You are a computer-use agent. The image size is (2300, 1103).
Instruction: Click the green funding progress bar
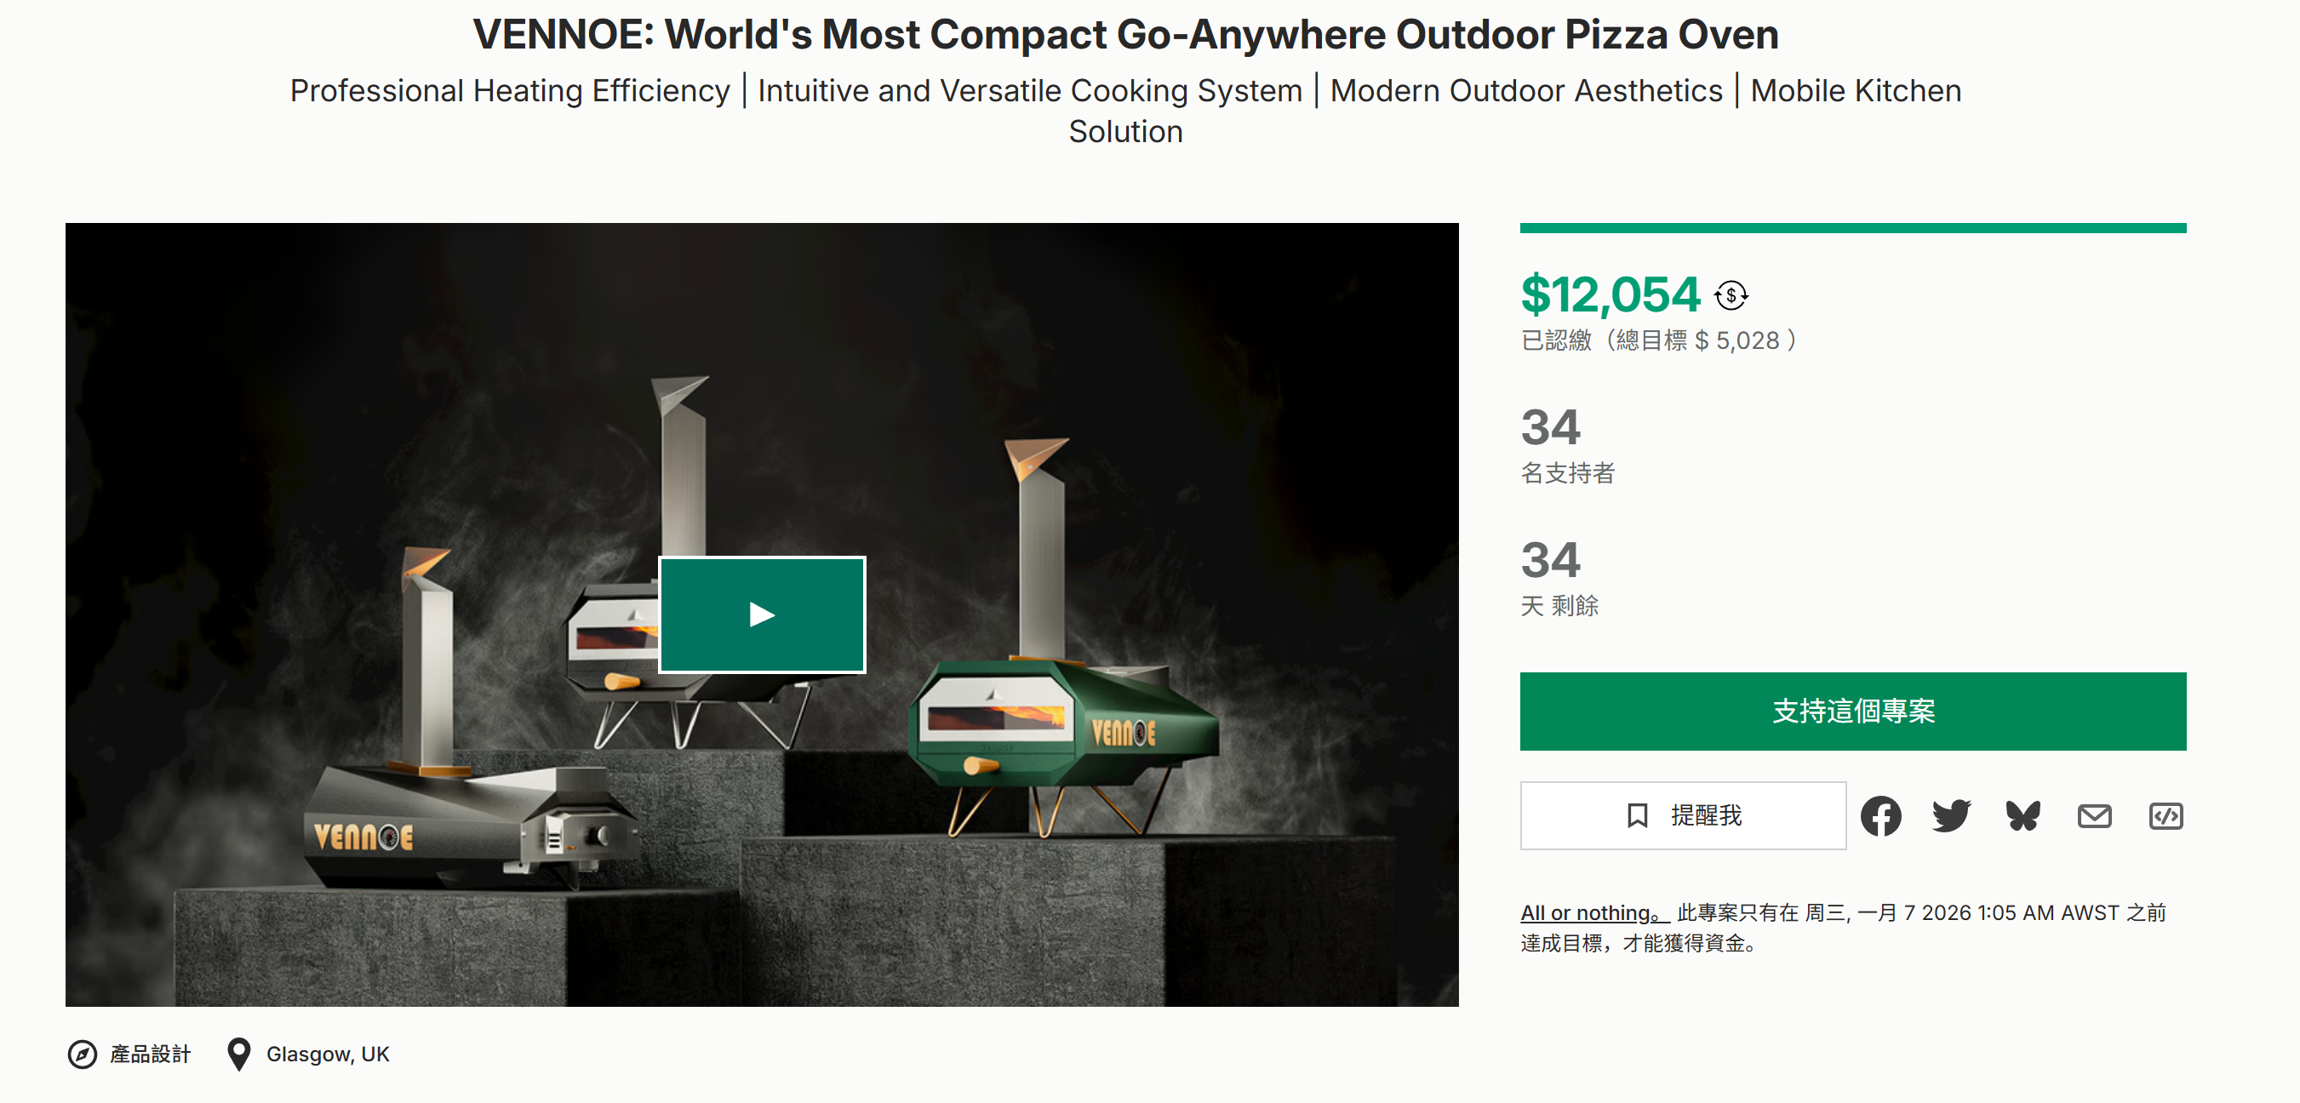click(1852, 228)
